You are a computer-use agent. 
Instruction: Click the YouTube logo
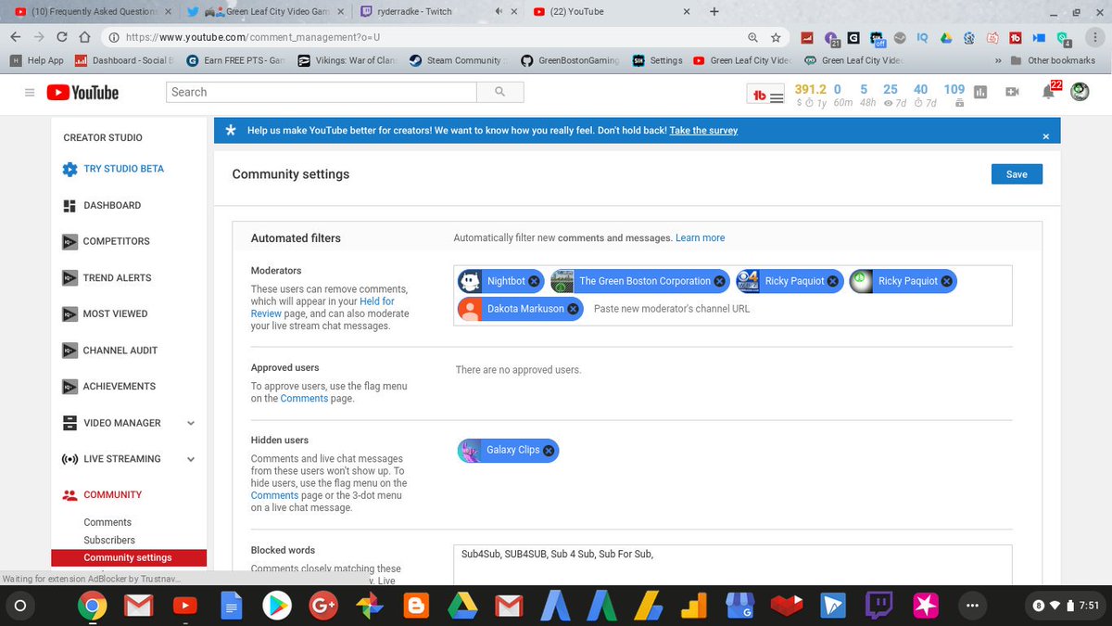[x=82, y=92]
